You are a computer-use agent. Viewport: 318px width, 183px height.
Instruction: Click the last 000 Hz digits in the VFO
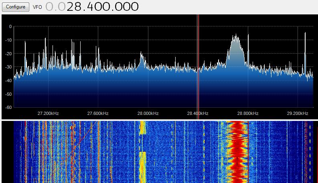[127, 7]
